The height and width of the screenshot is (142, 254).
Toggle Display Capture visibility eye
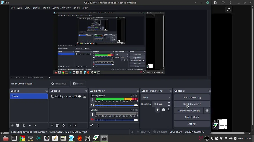point(80,97)
